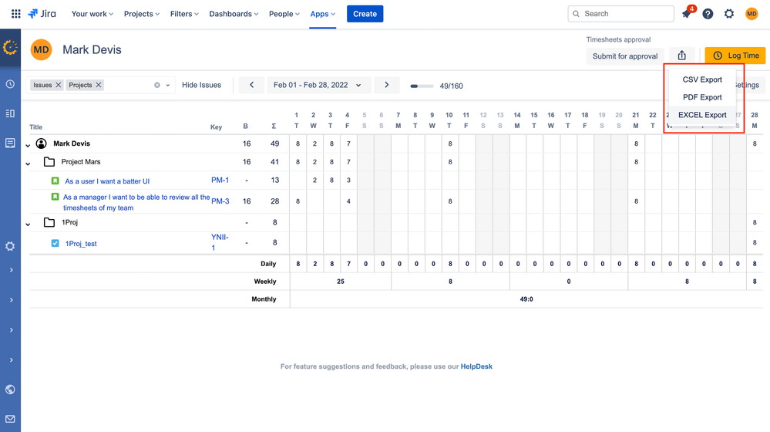Collapse the 1Proj group
This screenshot has height=432, width=770.
coord(28,224)
